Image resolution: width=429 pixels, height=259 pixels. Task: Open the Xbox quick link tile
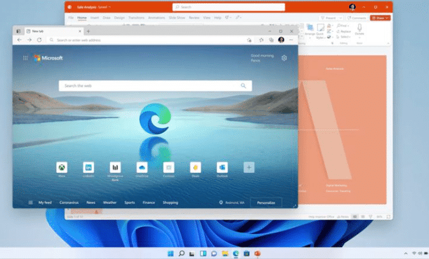[62, 167]
